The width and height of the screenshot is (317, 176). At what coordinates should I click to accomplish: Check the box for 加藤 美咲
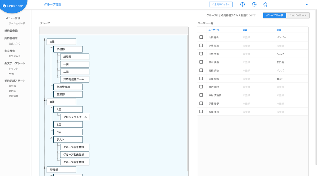(201, 112)
